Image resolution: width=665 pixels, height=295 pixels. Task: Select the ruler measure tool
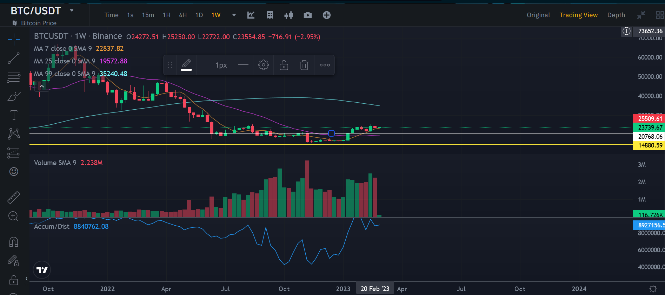click(14, 198)
